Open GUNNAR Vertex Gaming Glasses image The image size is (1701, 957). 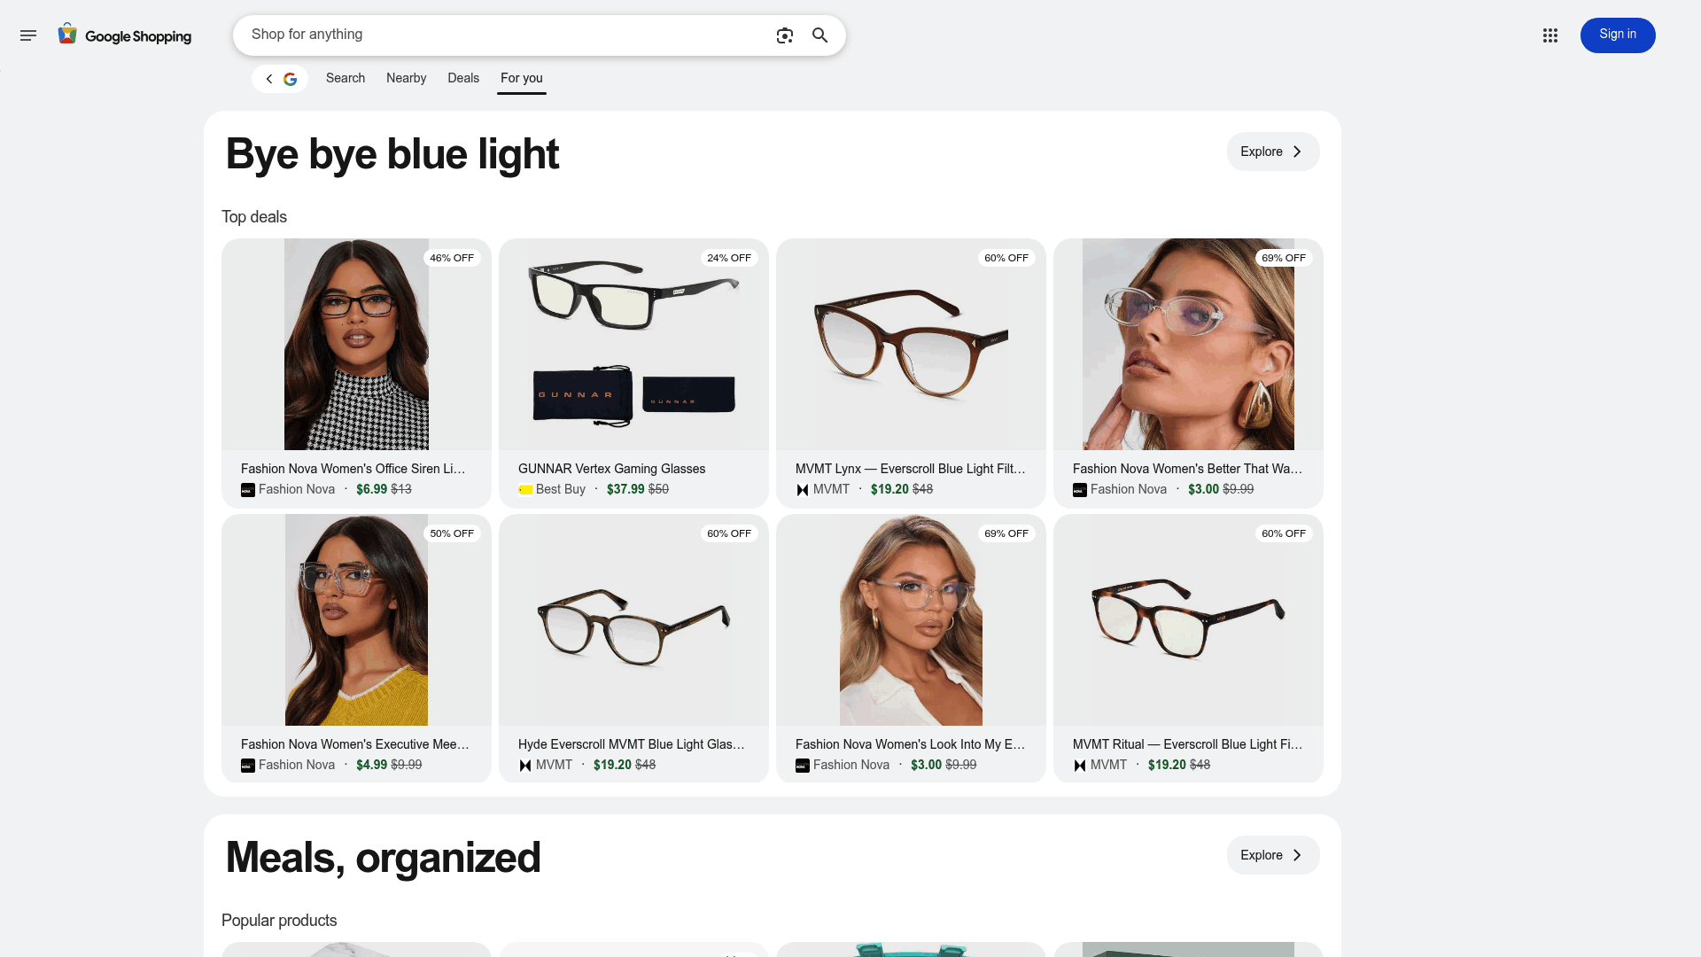pyautogui.click(x=633, y=344)
